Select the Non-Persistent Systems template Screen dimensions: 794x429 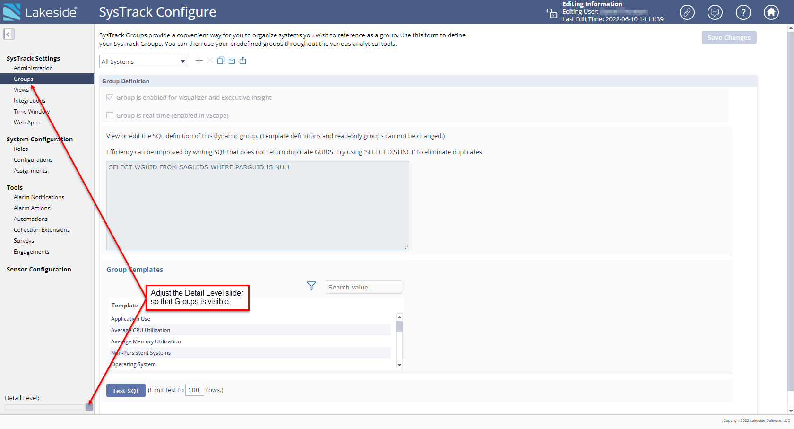[250, 353]
